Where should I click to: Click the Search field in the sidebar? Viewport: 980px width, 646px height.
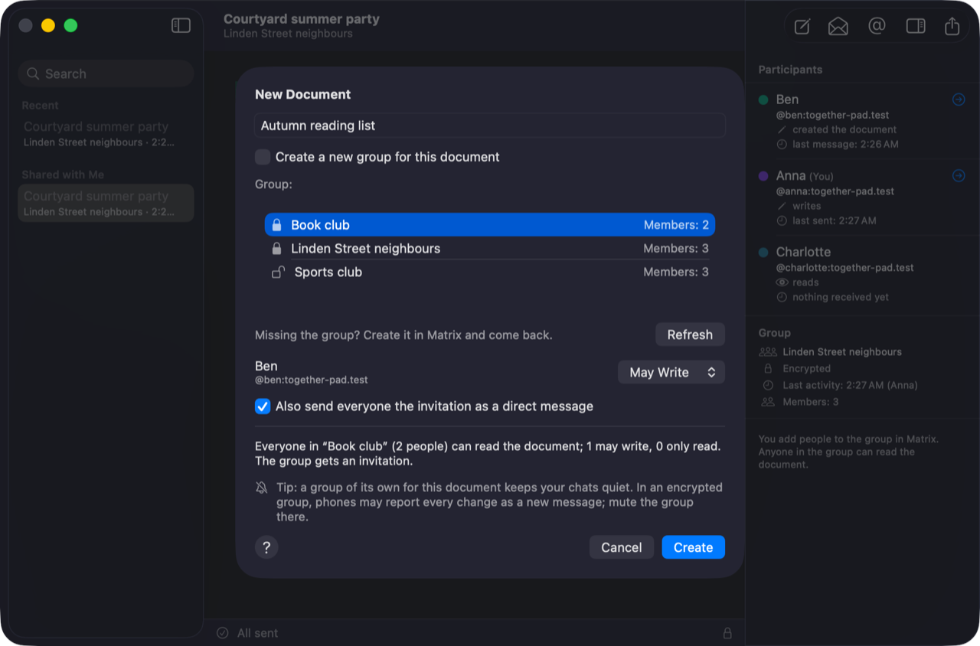click(106, 73)
